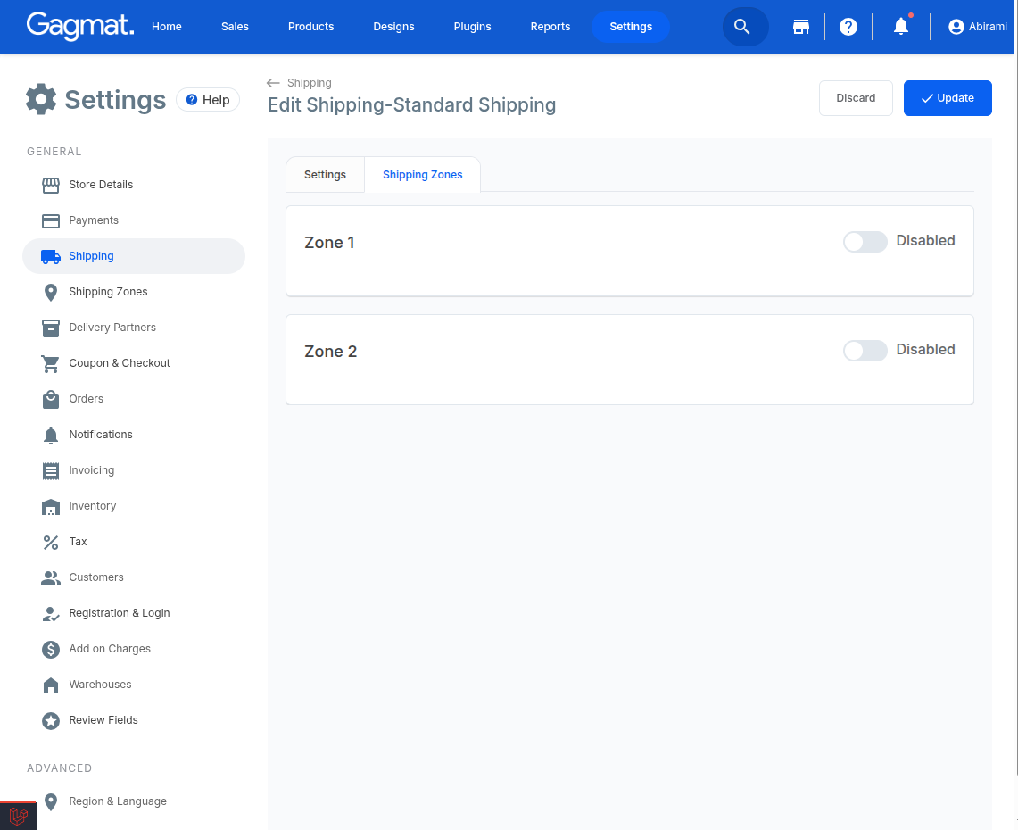The height and width of the screenshot is (830, 1018).
Task: Click the Notifications bell sidebar icon
Action: tap(51, 436)
